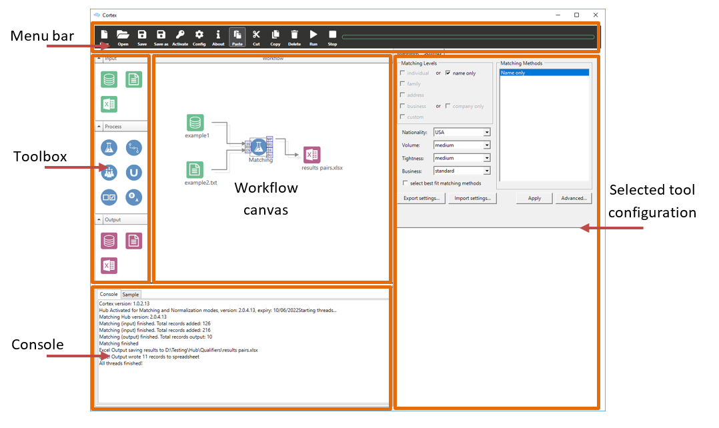Click the Cortex window title text
This screenshot has width=719, height=428.
click(109, 15)
